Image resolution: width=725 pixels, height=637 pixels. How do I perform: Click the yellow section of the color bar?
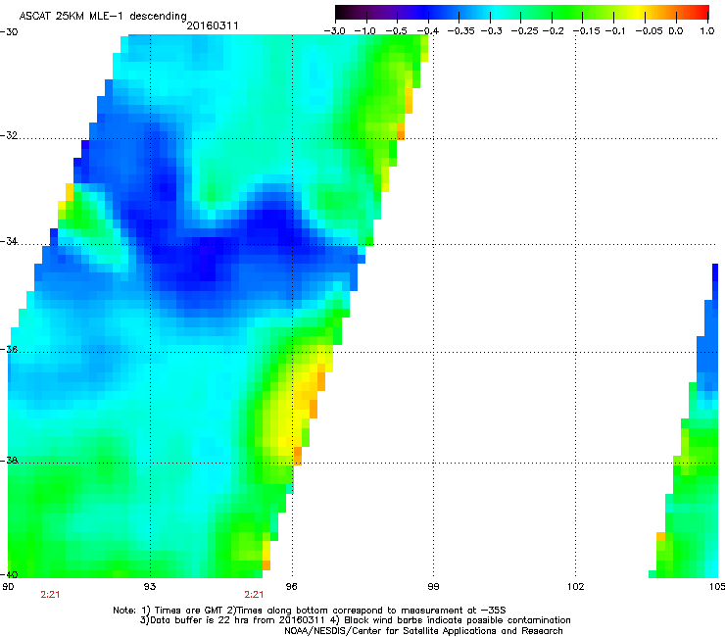[640, 13]
